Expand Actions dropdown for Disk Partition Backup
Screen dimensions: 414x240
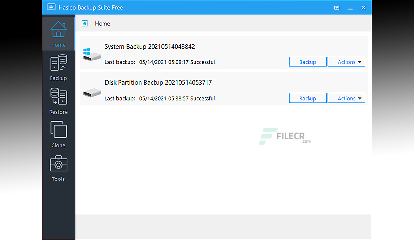coord(346,98)
